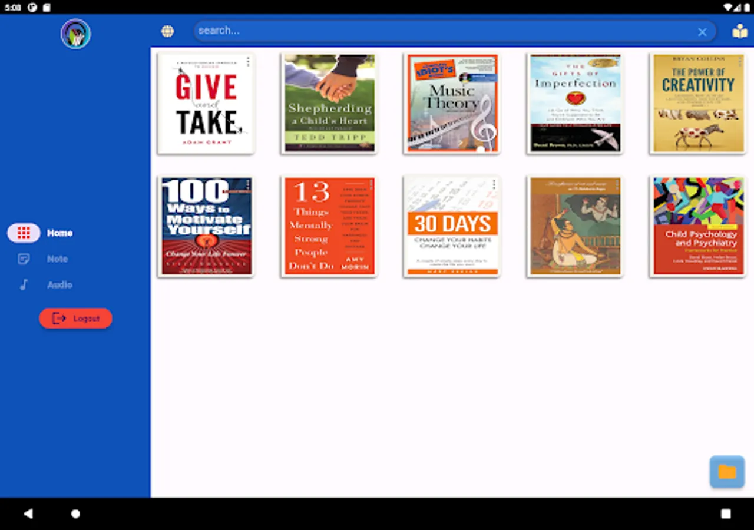This screenshot has height=530, width=754.
Task: Open three-dot menu on 13 Things book
Action: [372, 184]
